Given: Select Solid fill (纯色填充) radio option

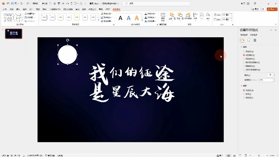Looking at the screenshot, I should (244, 55).
